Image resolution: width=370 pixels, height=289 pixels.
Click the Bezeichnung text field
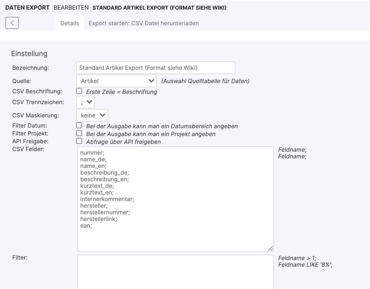155,68
